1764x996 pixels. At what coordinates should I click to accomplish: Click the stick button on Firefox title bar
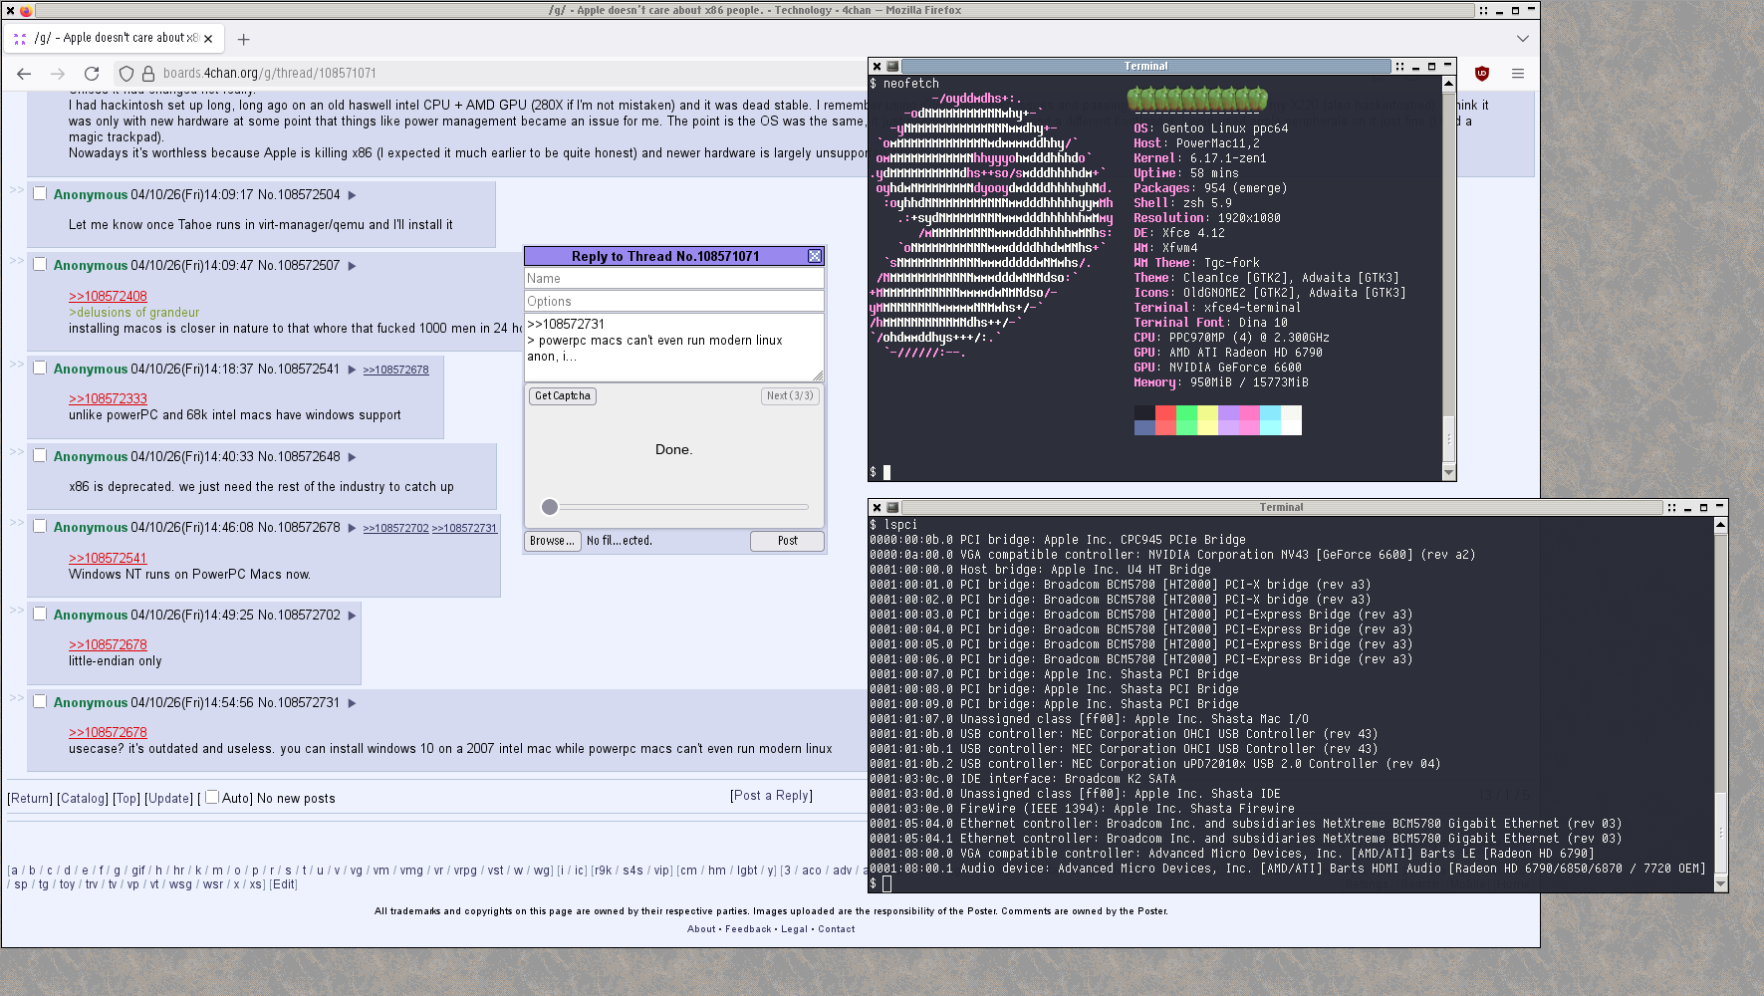point(1483,11)
